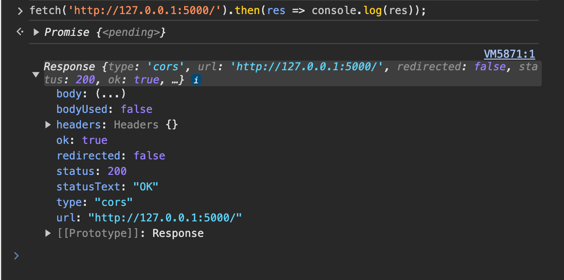Expand the headers property
Image resolution: width=564 pixels, height=280 pixels.
48,125
